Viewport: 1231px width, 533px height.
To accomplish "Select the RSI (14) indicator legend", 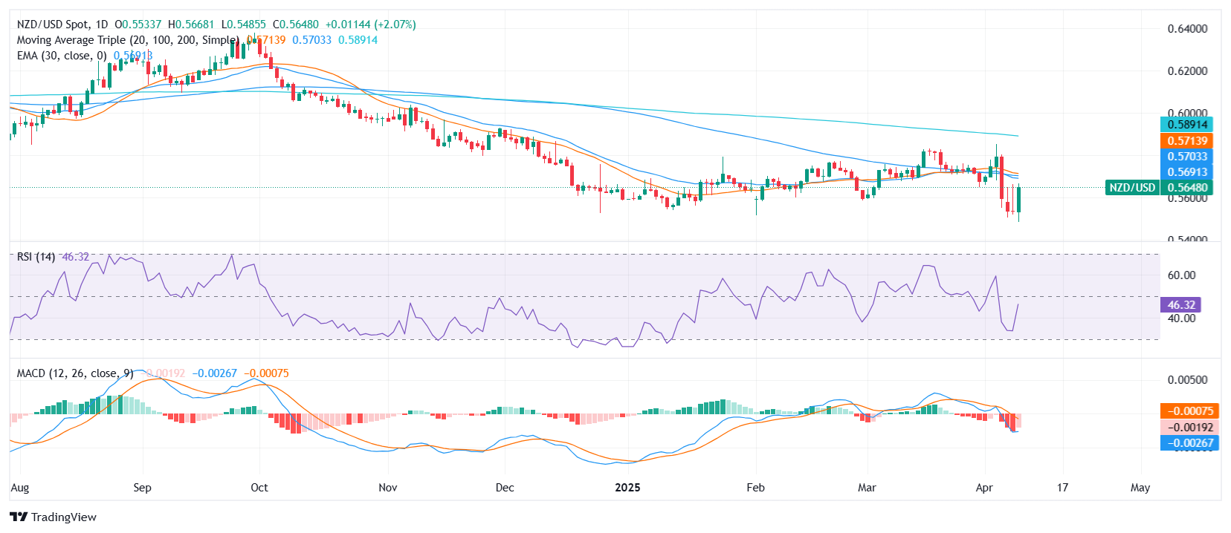I will [36, 257].
